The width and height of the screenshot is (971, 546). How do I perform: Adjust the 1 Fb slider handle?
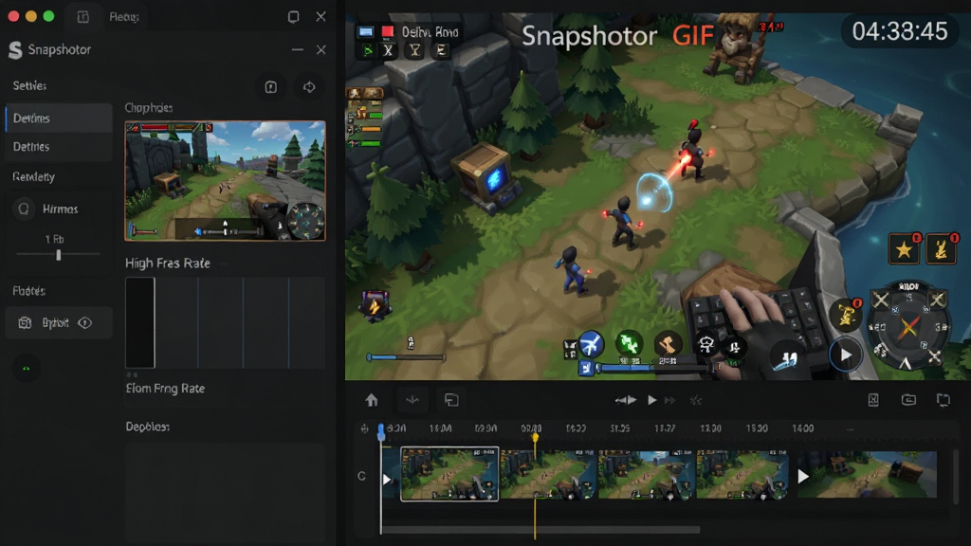[58, 254]
